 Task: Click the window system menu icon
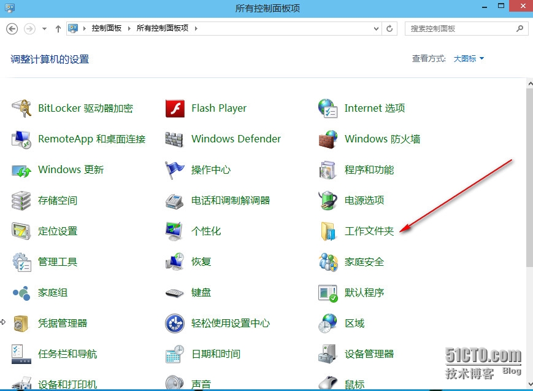(10, 7)
